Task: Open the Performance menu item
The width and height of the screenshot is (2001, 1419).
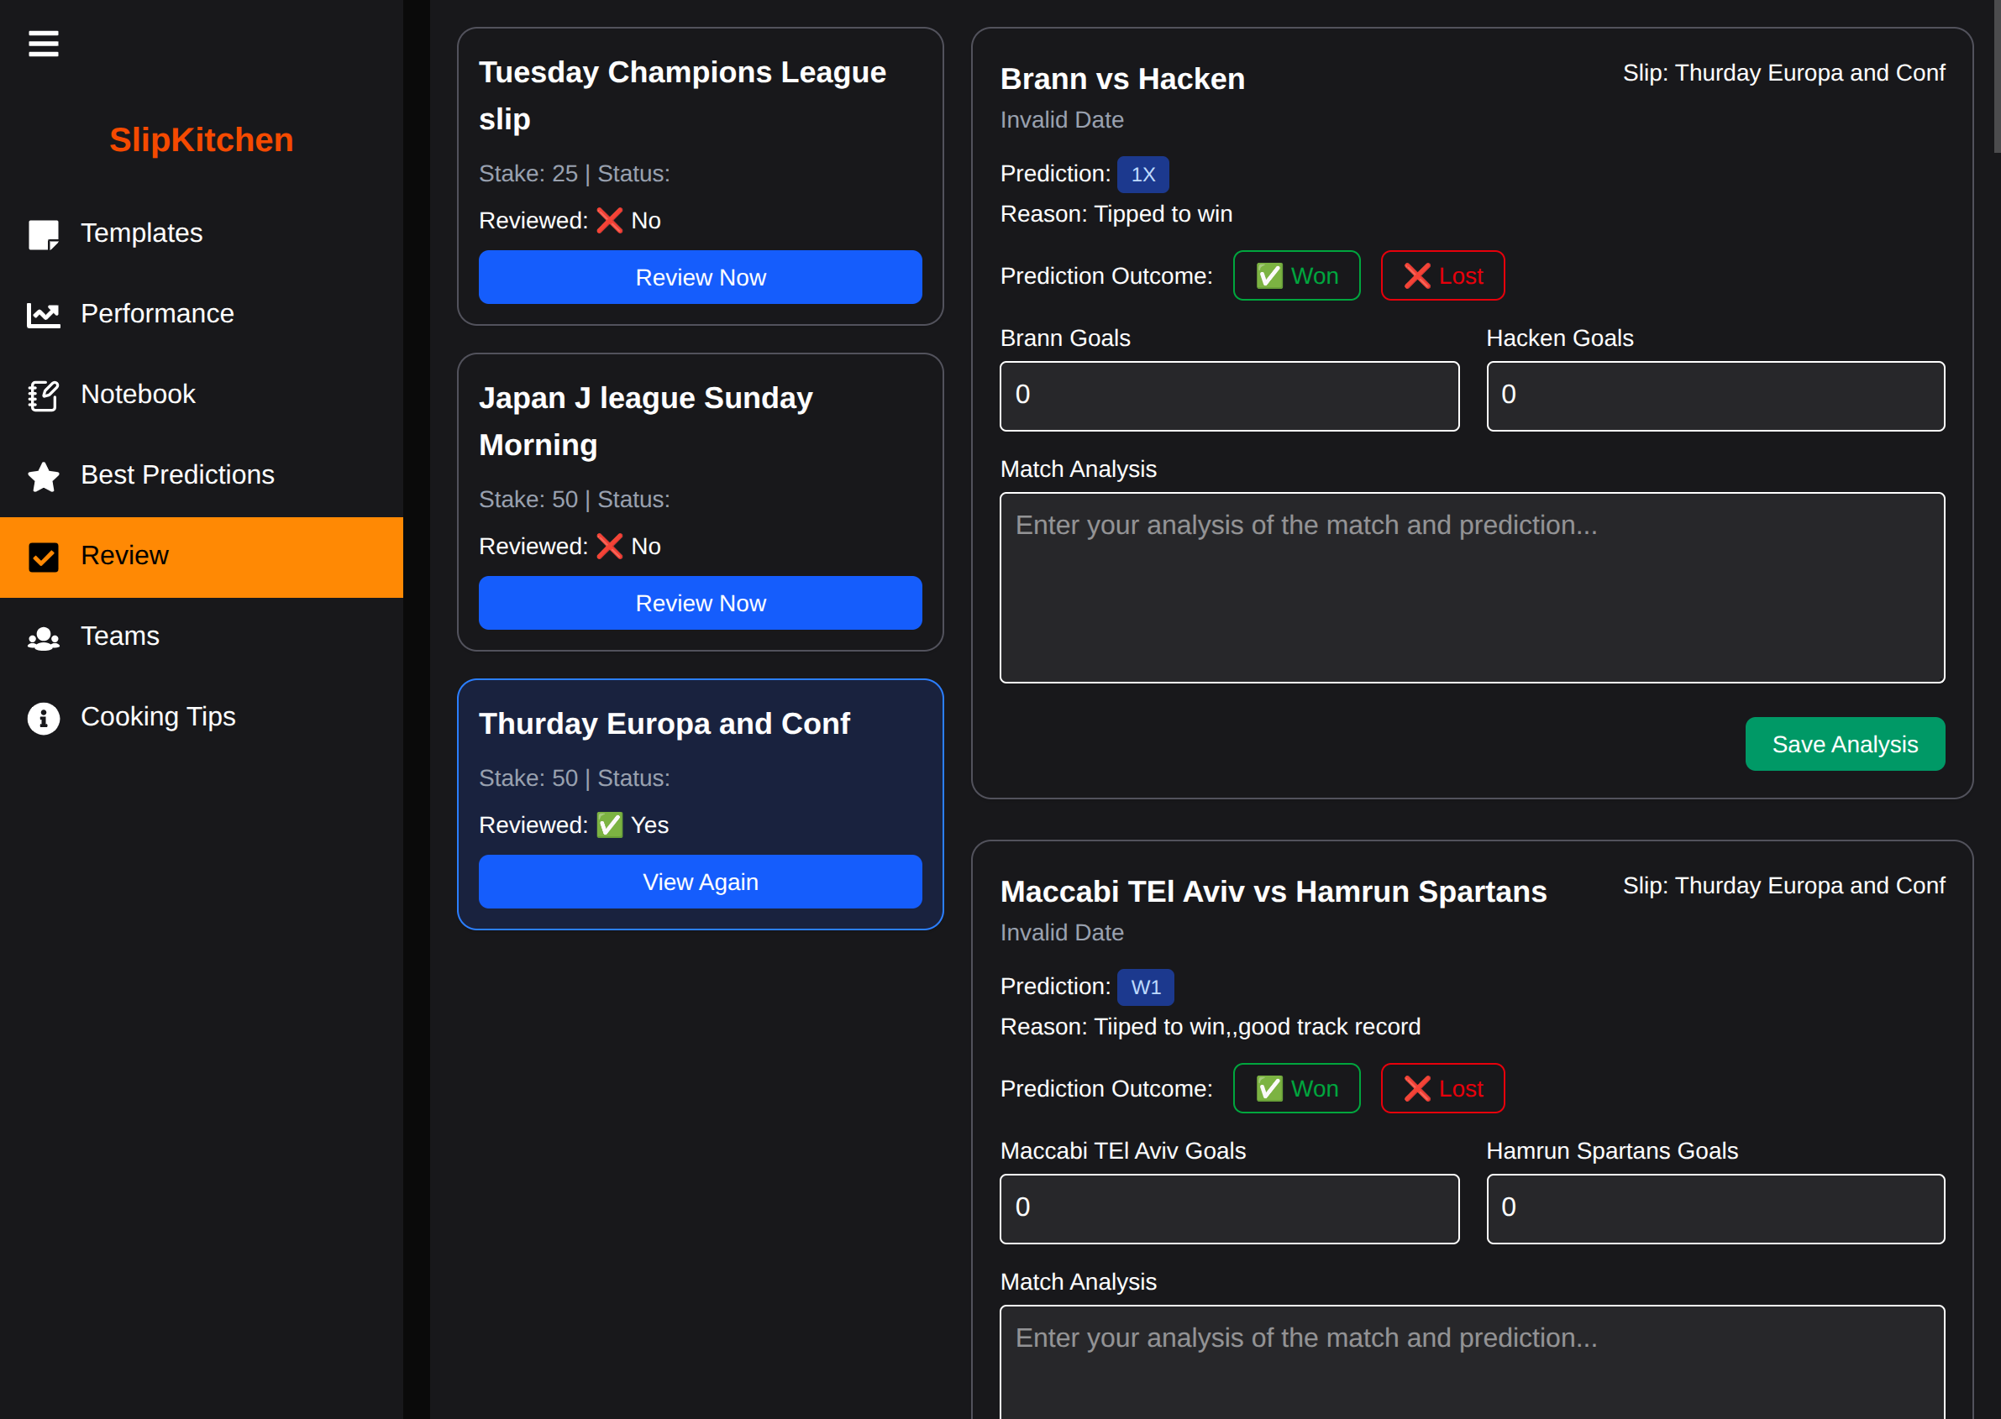Action: click(156, 314)
